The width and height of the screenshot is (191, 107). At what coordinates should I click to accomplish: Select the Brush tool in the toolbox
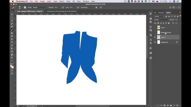click(x=12, y=30)
